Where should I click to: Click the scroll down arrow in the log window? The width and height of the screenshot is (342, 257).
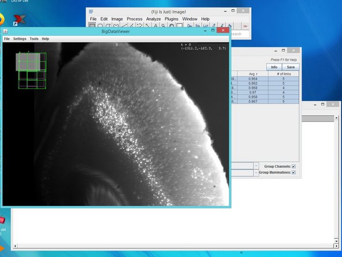tap(336, 241)
